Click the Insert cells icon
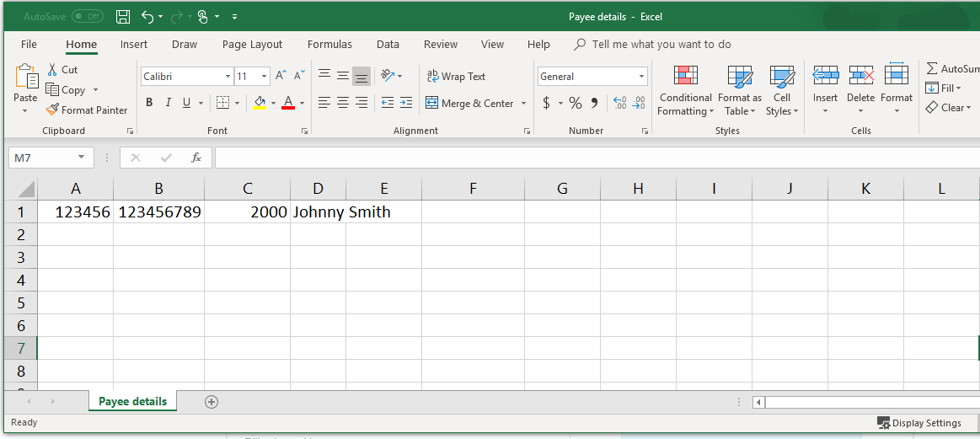The height and width of the screenshot is (439, 980). 825,76
